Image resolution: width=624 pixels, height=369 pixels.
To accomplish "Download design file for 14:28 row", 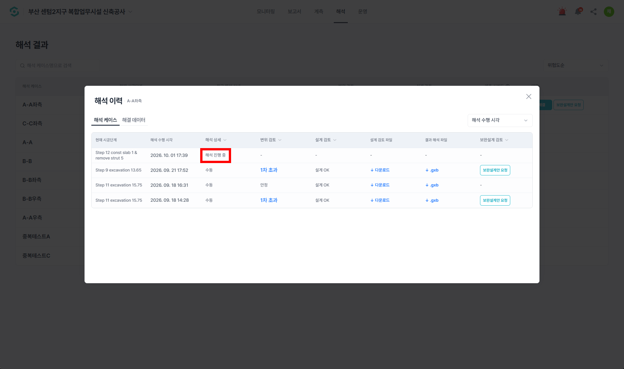I will point(380,200).
